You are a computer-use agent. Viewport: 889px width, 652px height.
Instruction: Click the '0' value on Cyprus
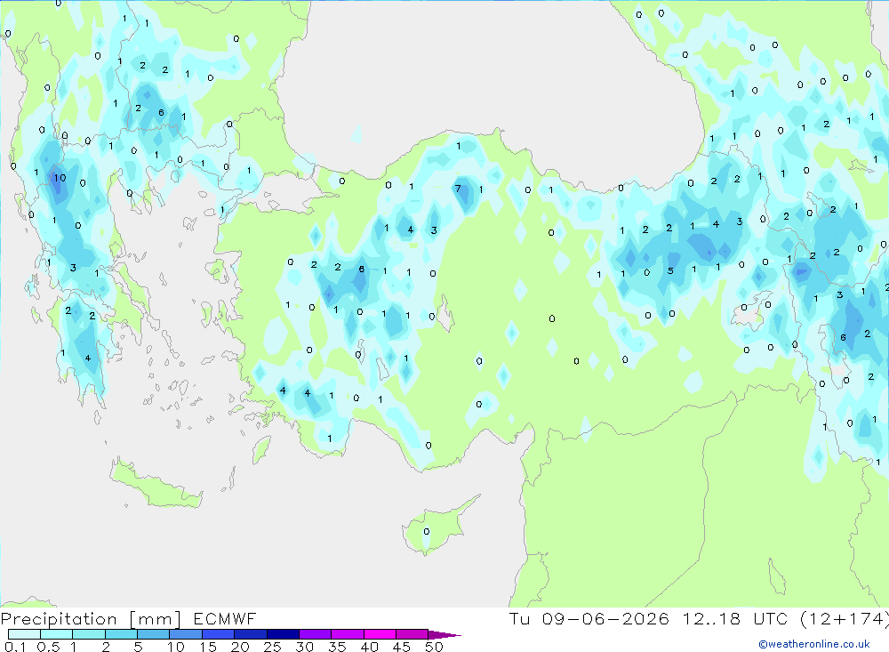click(x=427, y=531)
